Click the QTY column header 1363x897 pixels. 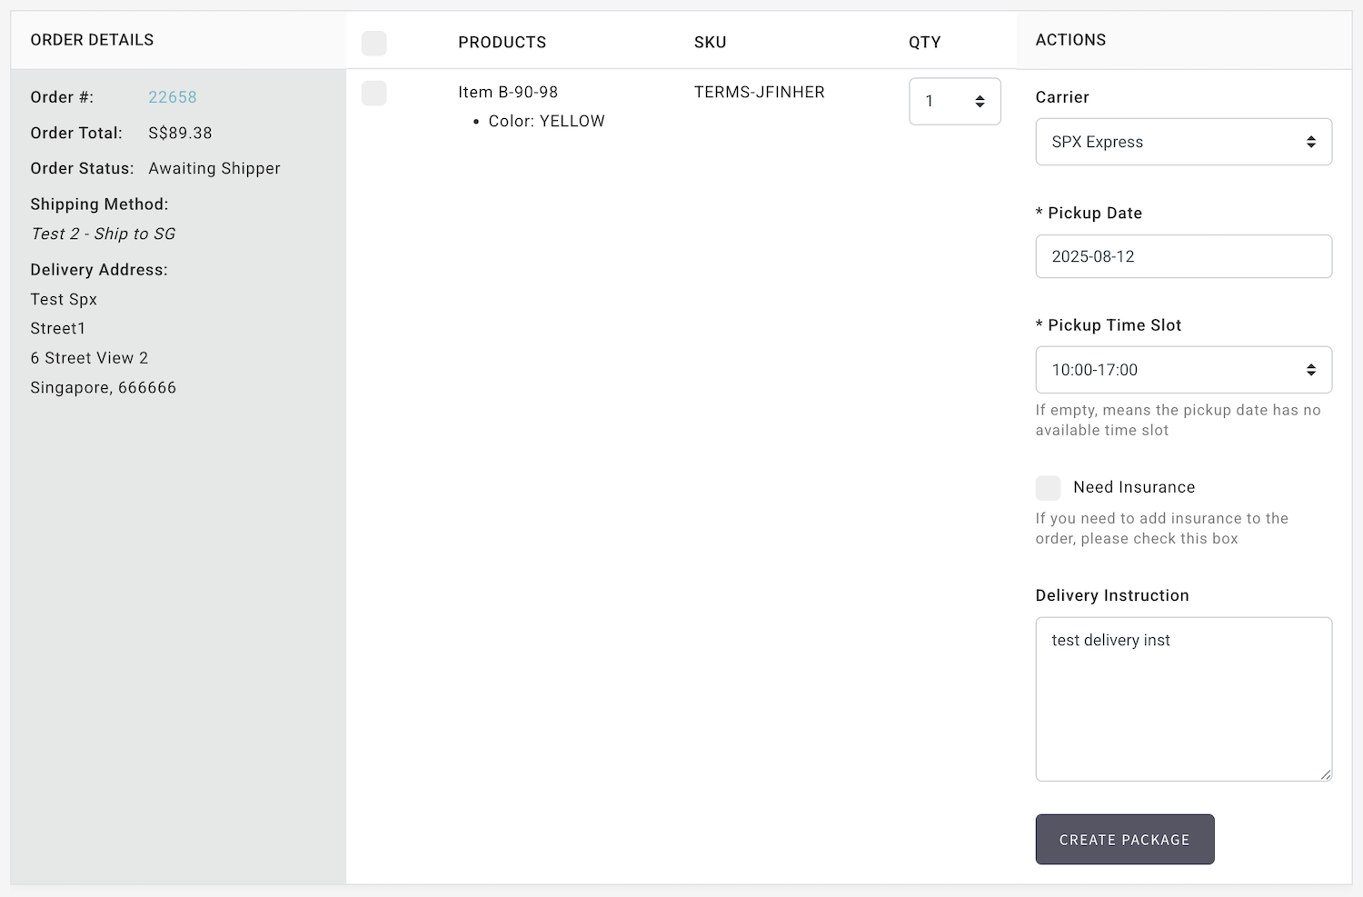925,43
